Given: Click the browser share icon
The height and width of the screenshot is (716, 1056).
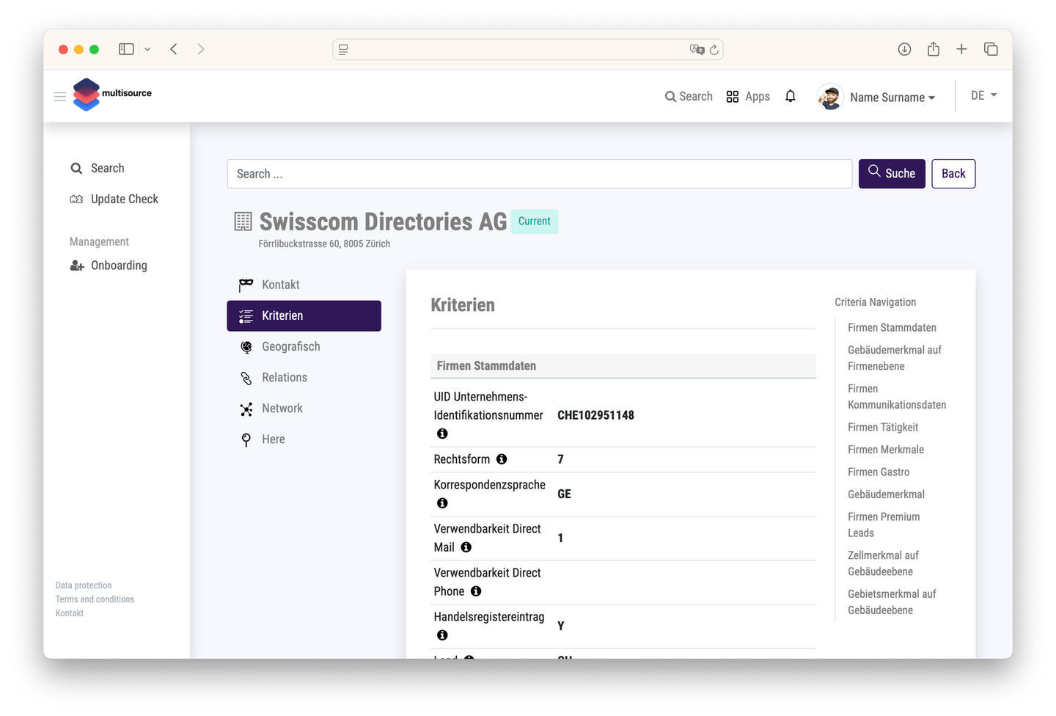Looking at the screenshot, I should coord(933,49).
